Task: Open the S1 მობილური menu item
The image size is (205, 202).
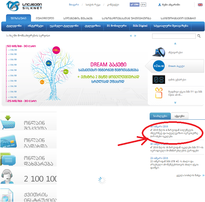Action: pos(117,26)
